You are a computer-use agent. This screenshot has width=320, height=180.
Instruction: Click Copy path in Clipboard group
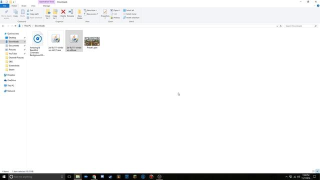[32, 14]
